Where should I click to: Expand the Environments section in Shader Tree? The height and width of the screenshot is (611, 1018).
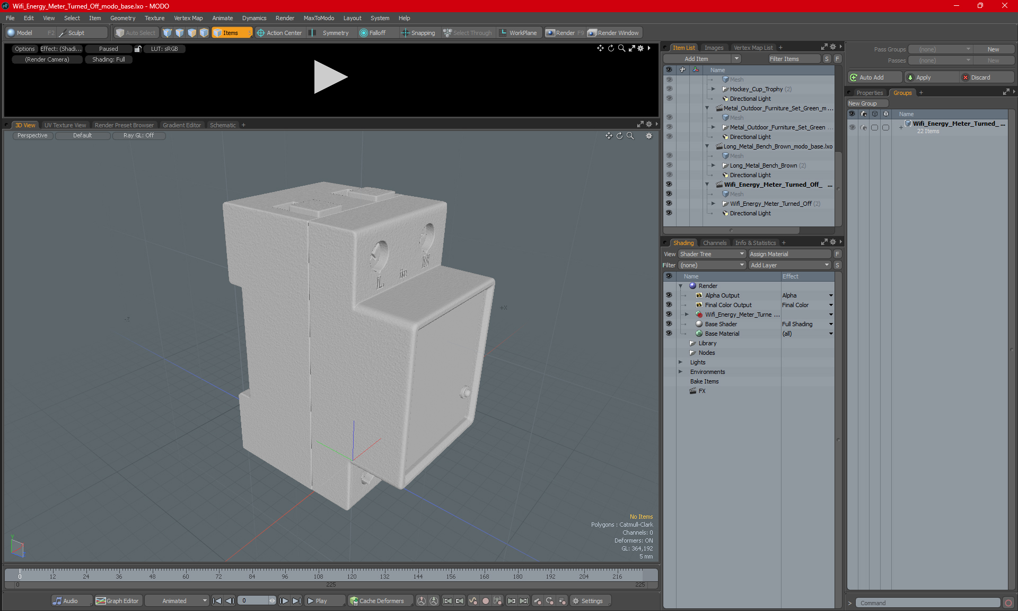[x=679, y=371]
